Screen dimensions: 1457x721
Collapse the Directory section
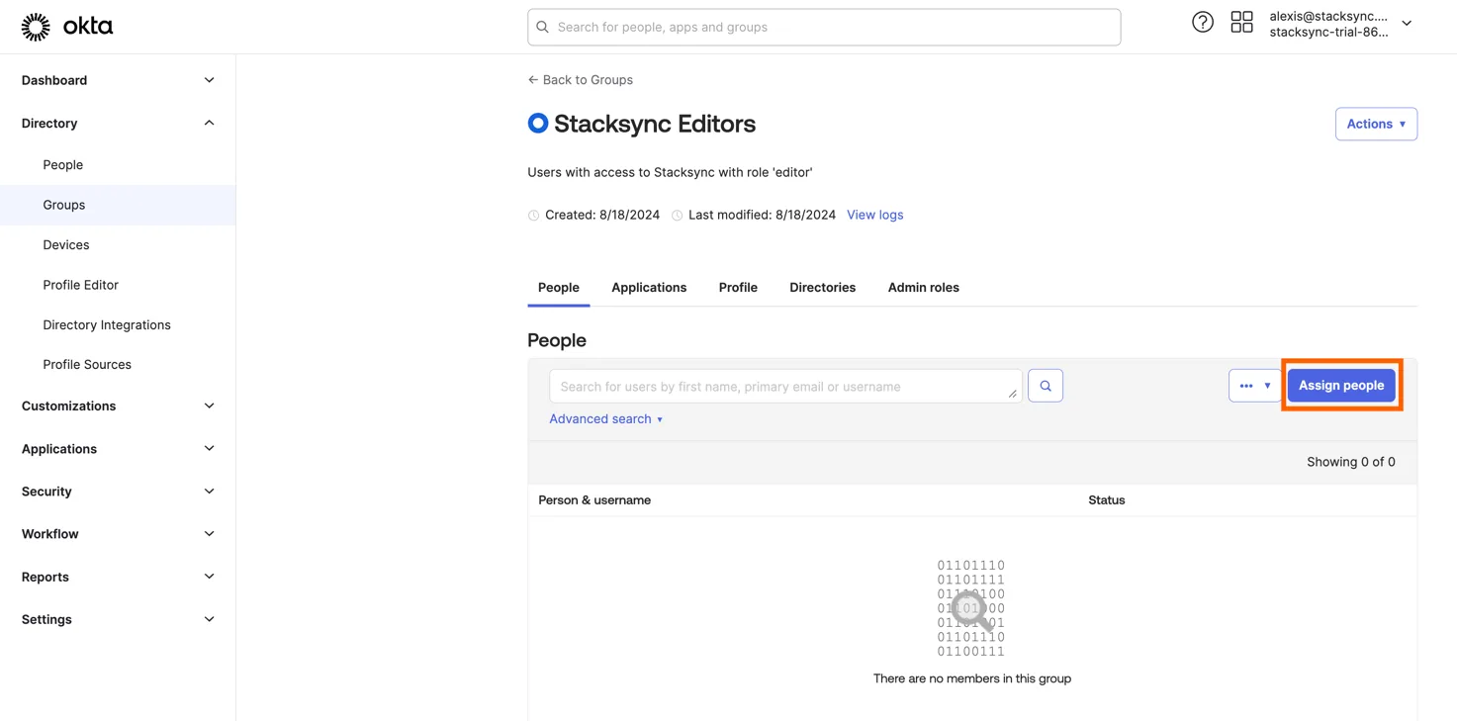(x=118, y=124)
